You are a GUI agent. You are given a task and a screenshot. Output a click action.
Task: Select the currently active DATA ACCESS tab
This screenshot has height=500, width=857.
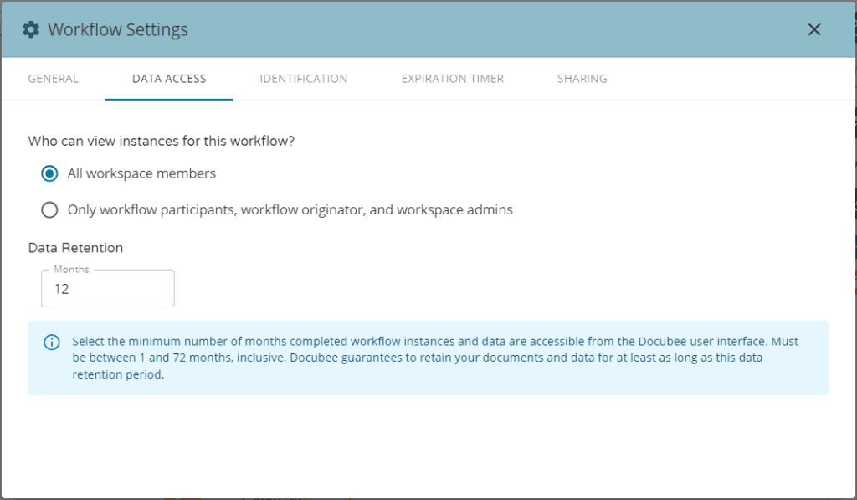click(x=168, y=78)
